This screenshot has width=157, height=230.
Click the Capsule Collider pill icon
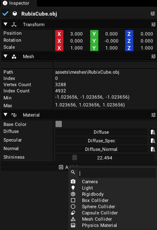point(73,213)
